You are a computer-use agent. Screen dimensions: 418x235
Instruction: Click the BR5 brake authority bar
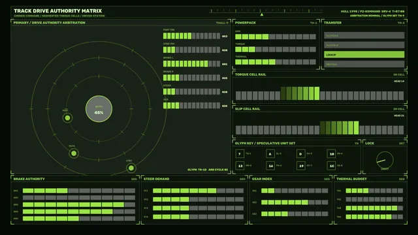pyautogui.click(x=79, y=219)
